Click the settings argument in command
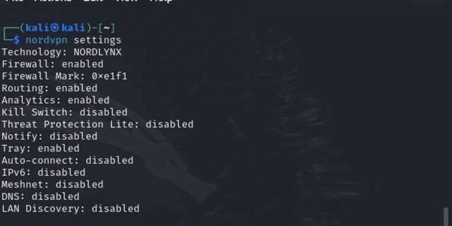Image resolution: width=452 pixels, height=226 pixels. 98,40
